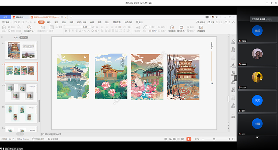Click the 选择窗格 selection pane icon
Viewport: 278px width, 150px height.
coord(201,28)
